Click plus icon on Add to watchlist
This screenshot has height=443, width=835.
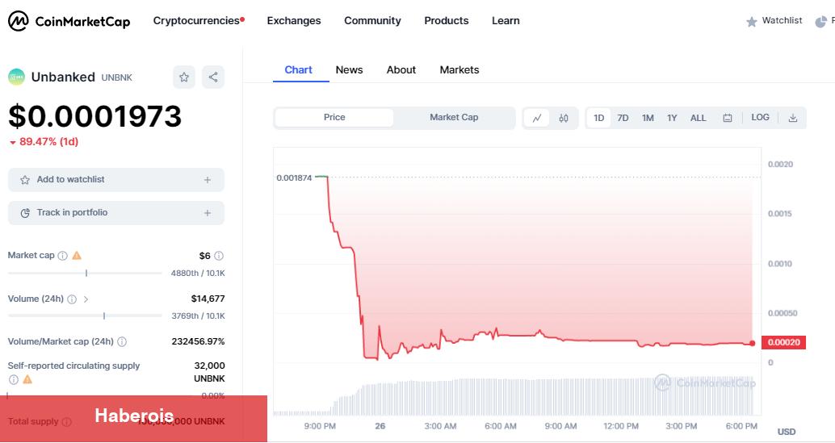(x=208, y=180)
